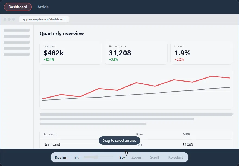Viewport: 239px width, 166px height.
Task: Click the $4,800 MRR value
Action: pos(188,144)
